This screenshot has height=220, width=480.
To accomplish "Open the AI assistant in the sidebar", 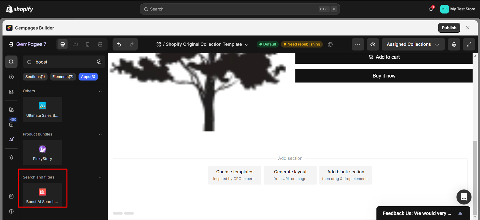I will click(12, 139).
